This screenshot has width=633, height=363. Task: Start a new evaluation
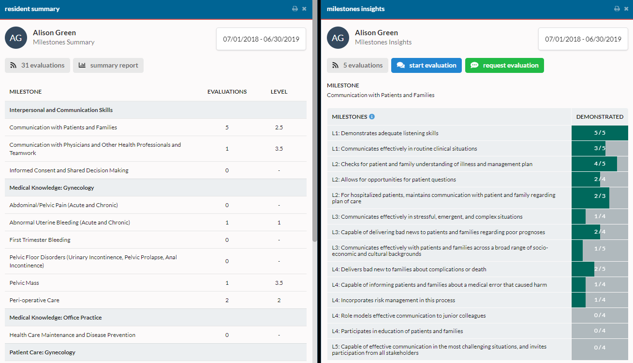tap(427, 66)
